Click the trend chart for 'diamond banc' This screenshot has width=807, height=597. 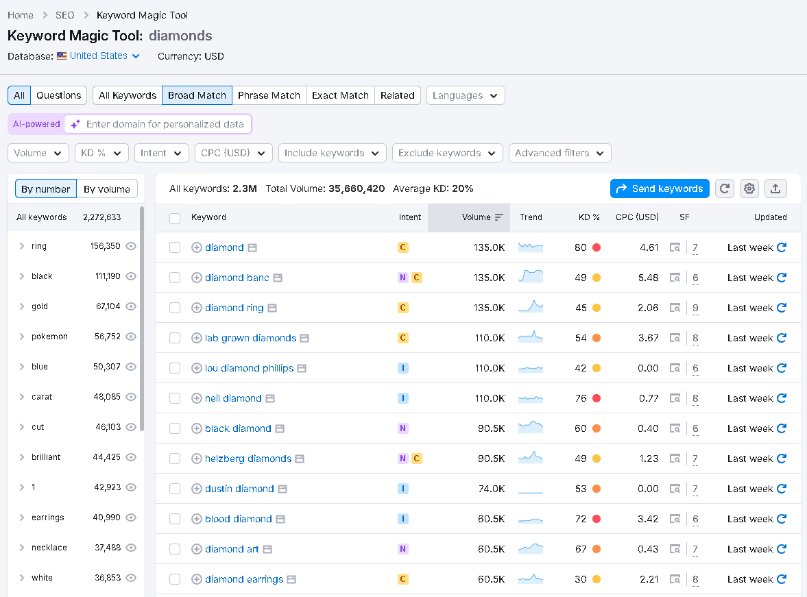531,276
